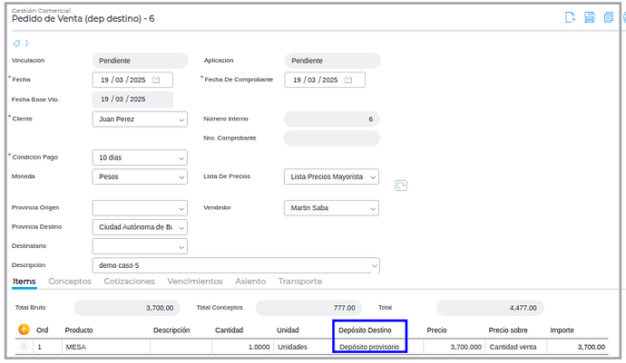Open Descripcion dropdown demo caso 5

[x=236, y=265]
